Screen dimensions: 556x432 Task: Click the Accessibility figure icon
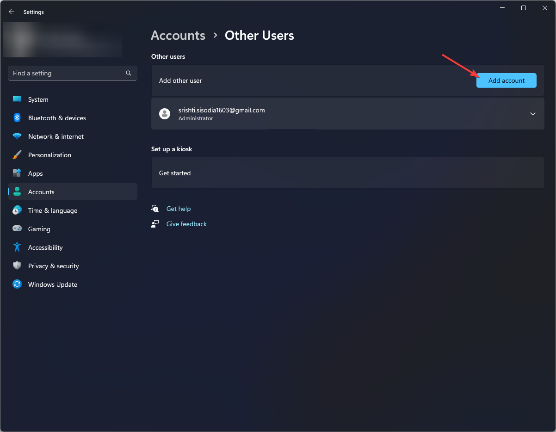click(17, 247)
